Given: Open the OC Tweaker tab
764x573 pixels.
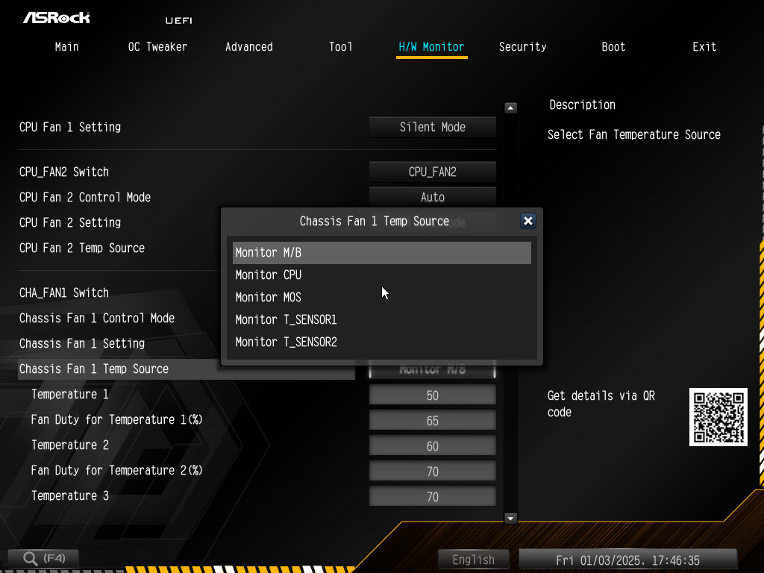Looking at the screenshot, I should click(x=157, y=46).
